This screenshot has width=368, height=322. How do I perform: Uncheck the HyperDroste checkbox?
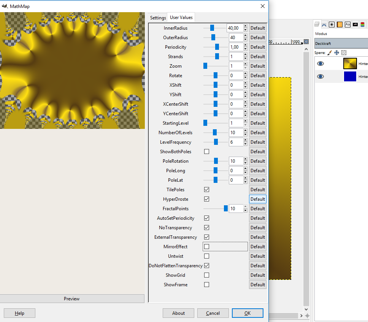tap(206, 199)
